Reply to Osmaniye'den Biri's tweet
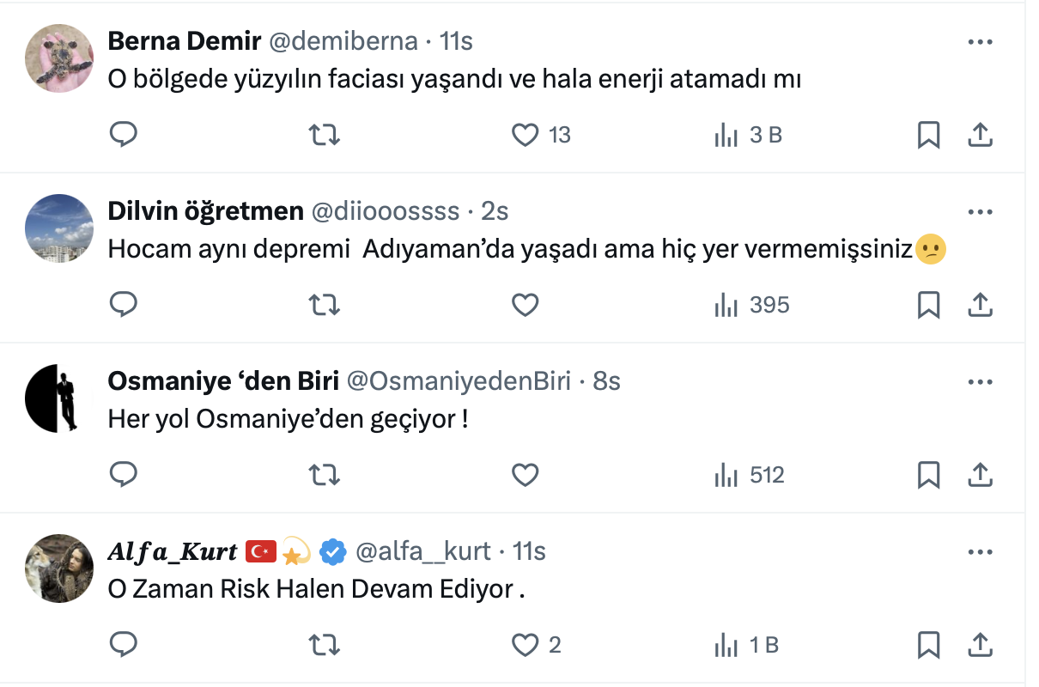1039x687 pixels. click(124, 475)
